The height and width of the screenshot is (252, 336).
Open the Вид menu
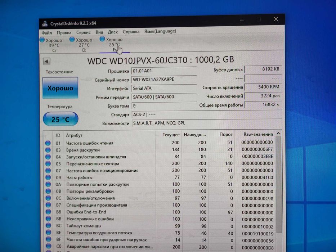99,32
